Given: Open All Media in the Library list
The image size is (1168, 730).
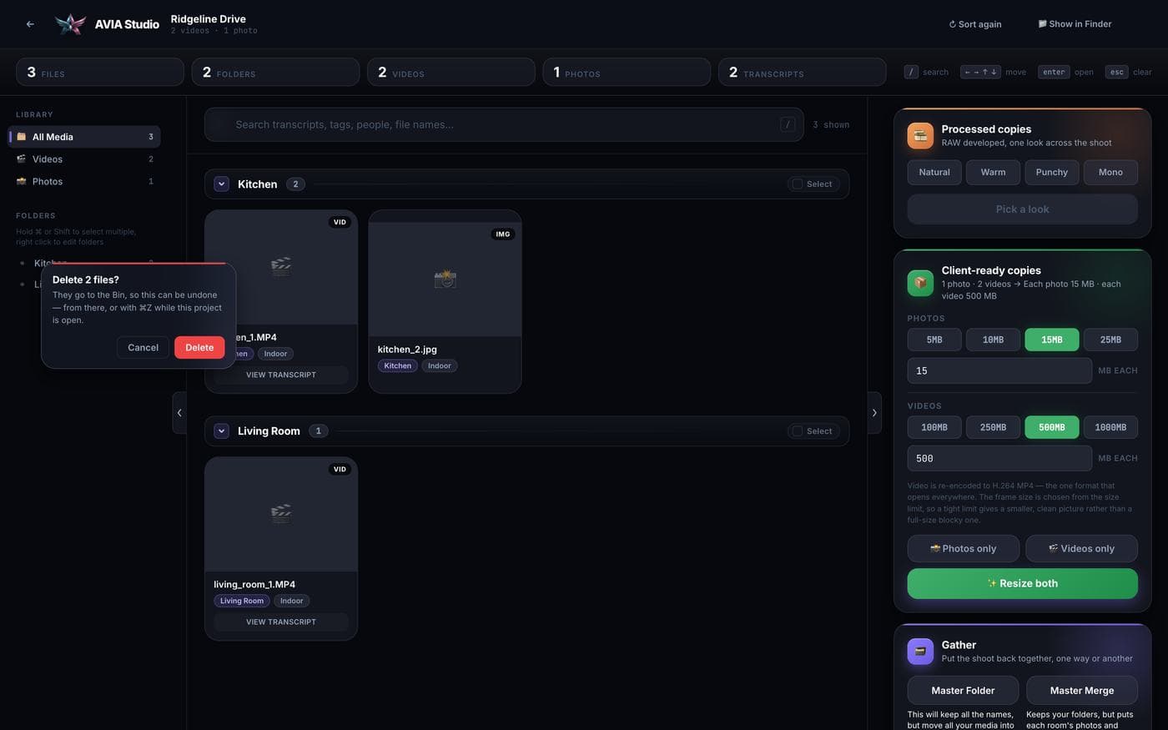Looking at the screenshot, I should (x=84, y=137).
